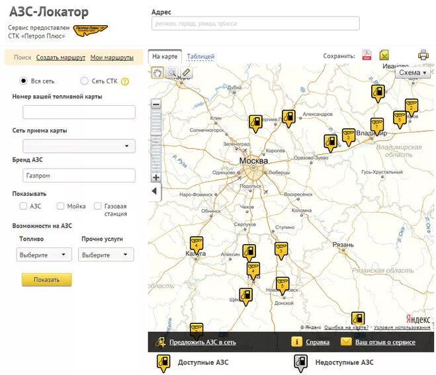Viewport: 436px width, 375px height.
Task: Open the Справка link
Action: click(x=318, y=342)
